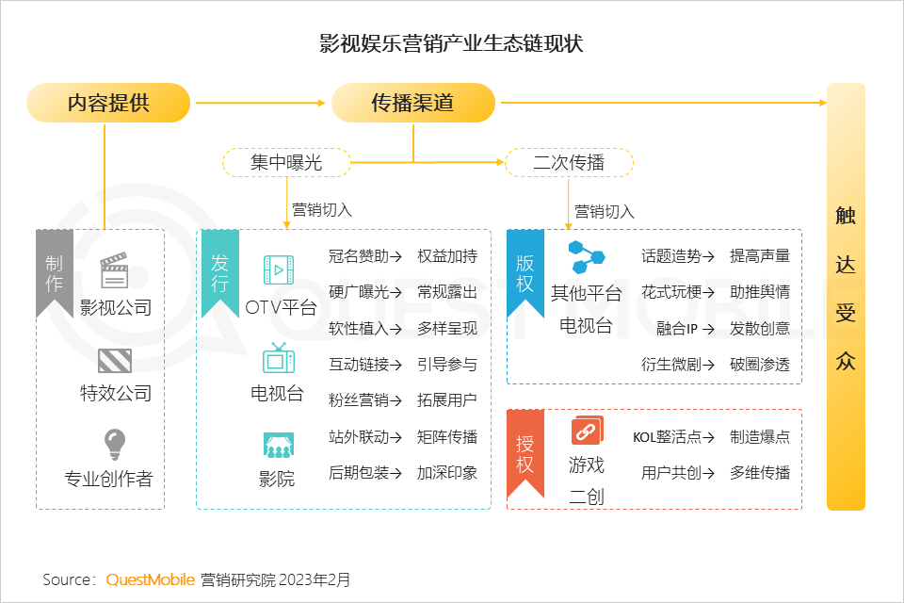
Task: Click the 营销切入 label under 集中曝光
Action: [x=322, y=209]
